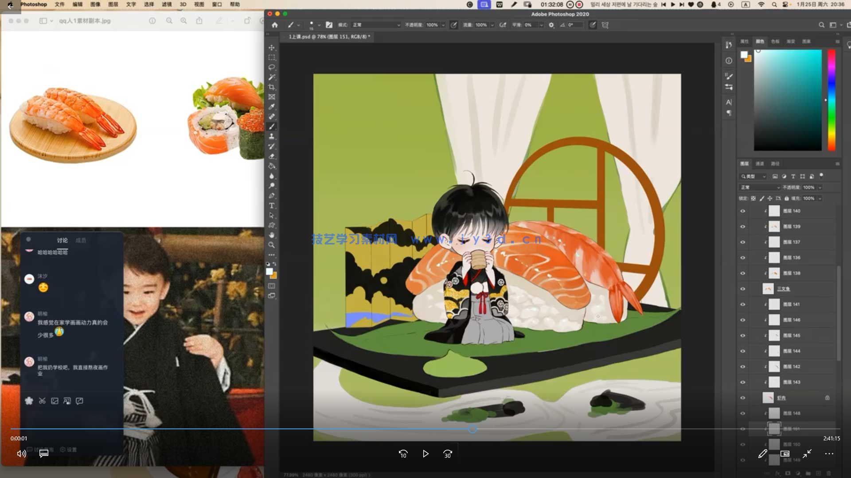Select the Lasso tool
Image resolution: width=851 pixels, height=478 pixels.
272,67
